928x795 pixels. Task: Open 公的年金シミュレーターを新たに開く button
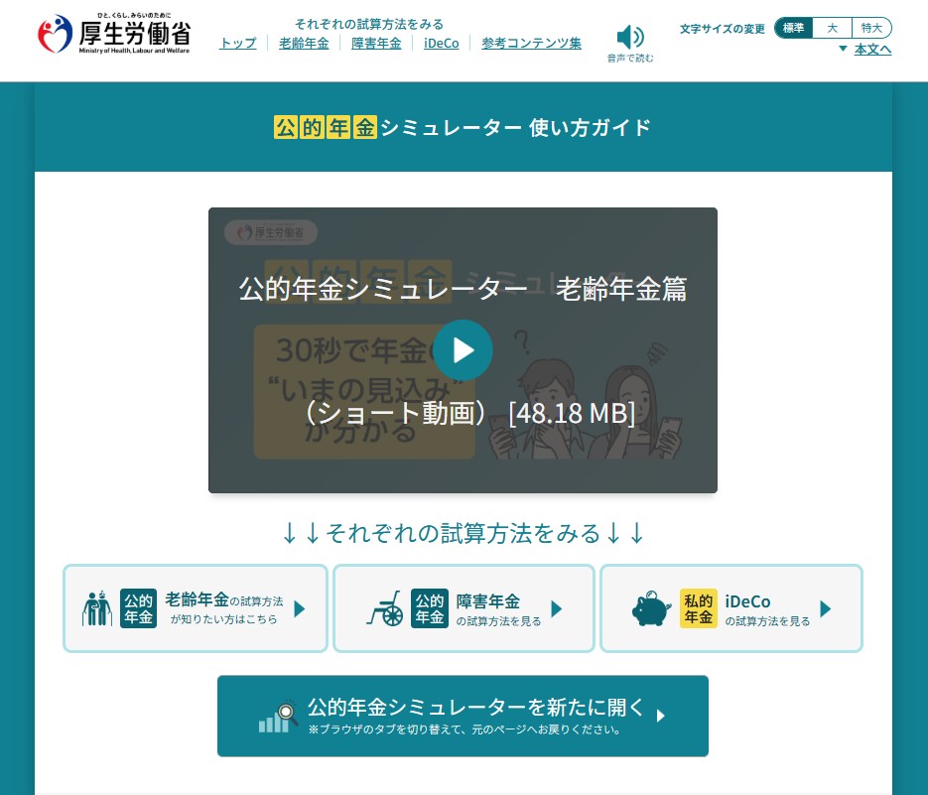(x=463, y=716)
